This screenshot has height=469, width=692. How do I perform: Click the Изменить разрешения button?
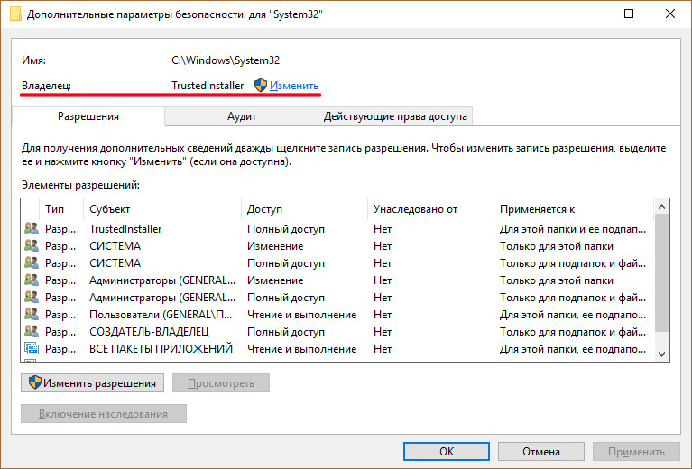click(92, 383)
